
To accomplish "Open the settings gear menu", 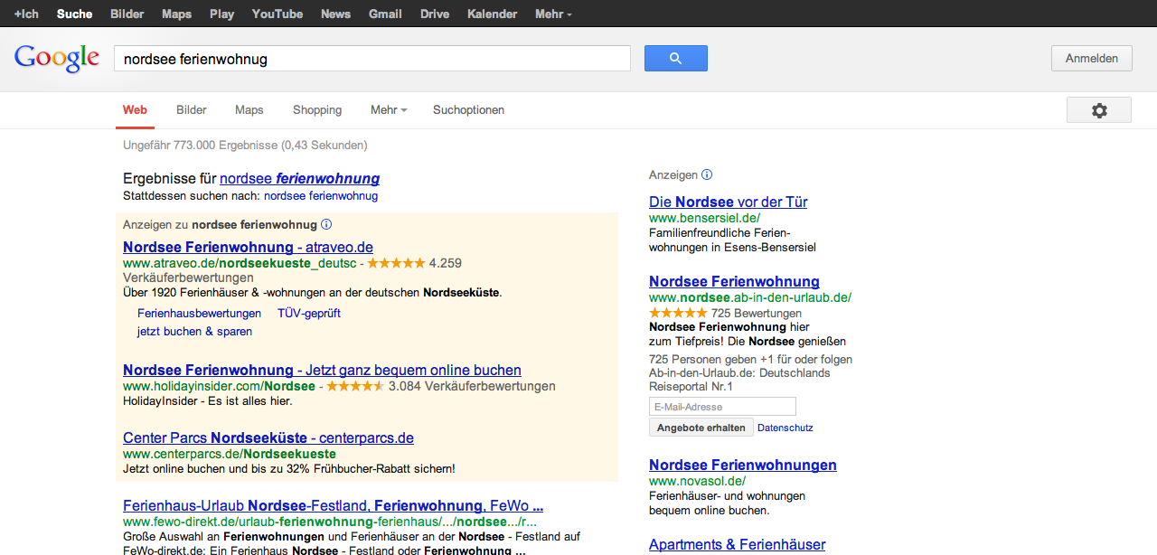I will pyautogui.click(x=1098, y=110).
